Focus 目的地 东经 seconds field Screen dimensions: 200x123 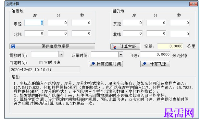(x=180, y=23)
